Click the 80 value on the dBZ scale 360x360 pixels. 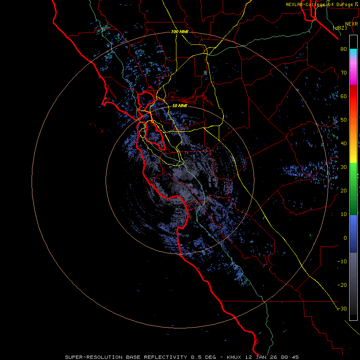[344, 49]
